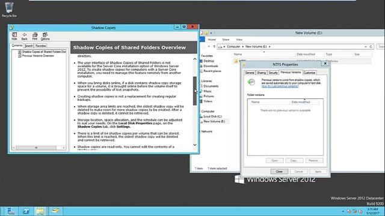The height and width of the screenshot is (216, 385).
Task: Follow the 'How do I use previous versions?' link
Action: tap(280, 86)
